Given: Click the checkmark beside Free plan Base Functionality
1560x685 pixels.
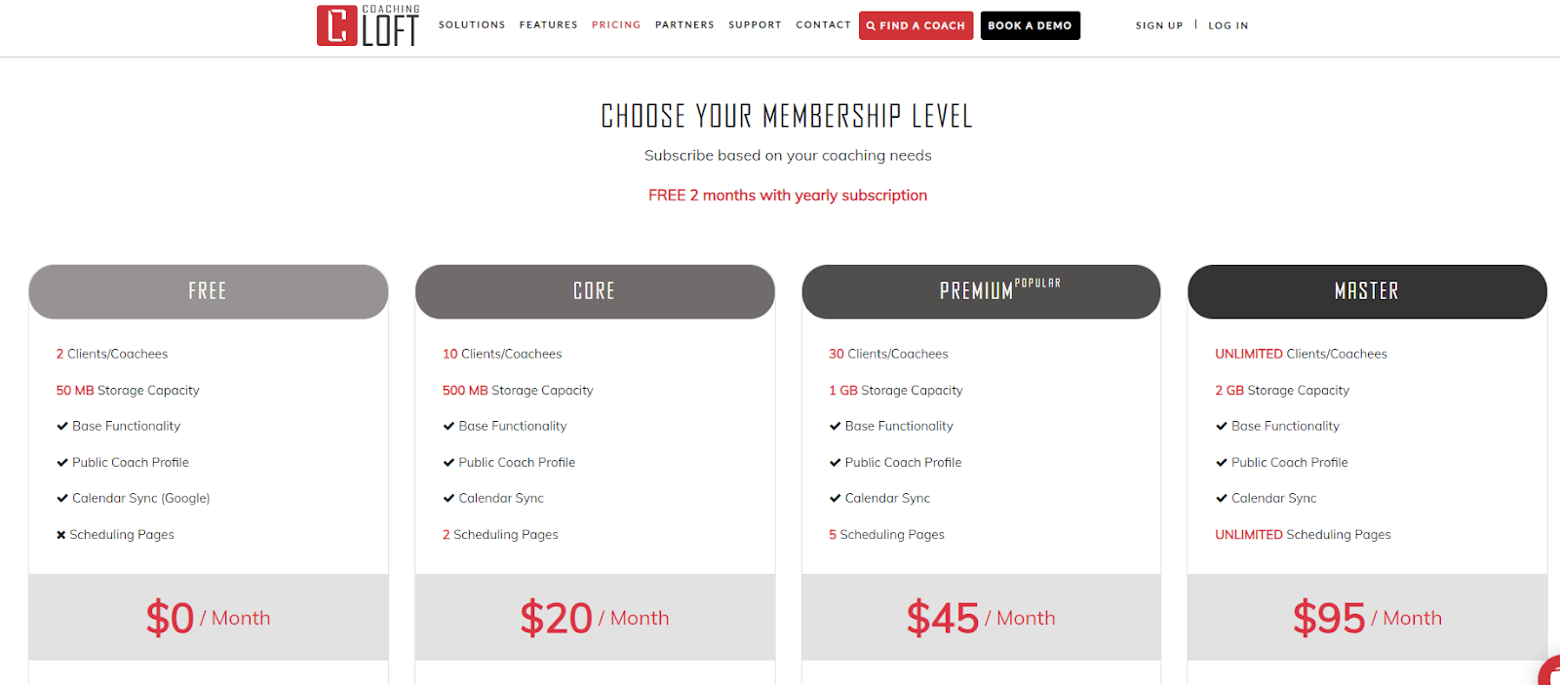Looking at the screenshot, I should coord(62,426).
